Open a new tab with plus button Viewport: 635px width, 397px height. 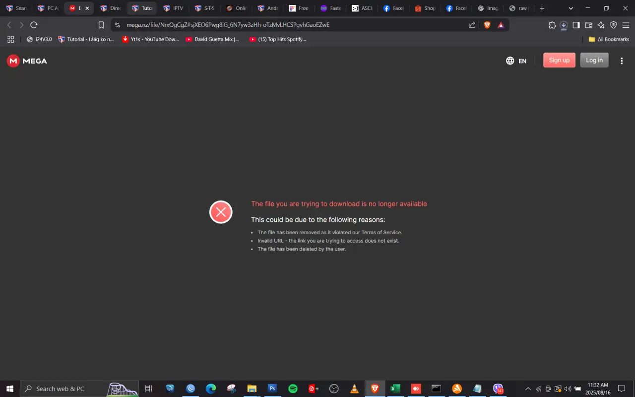(x=542, y=8)
